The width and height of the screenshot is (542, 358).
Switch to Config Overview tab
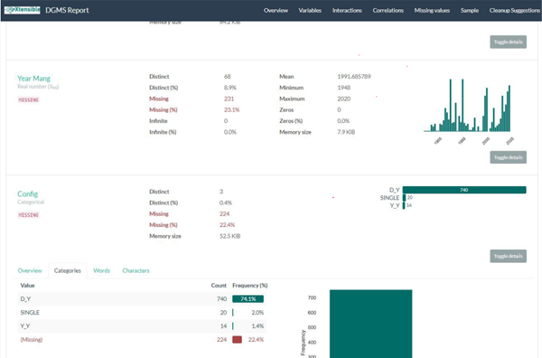pyautogui.click(x=30, y=270)
